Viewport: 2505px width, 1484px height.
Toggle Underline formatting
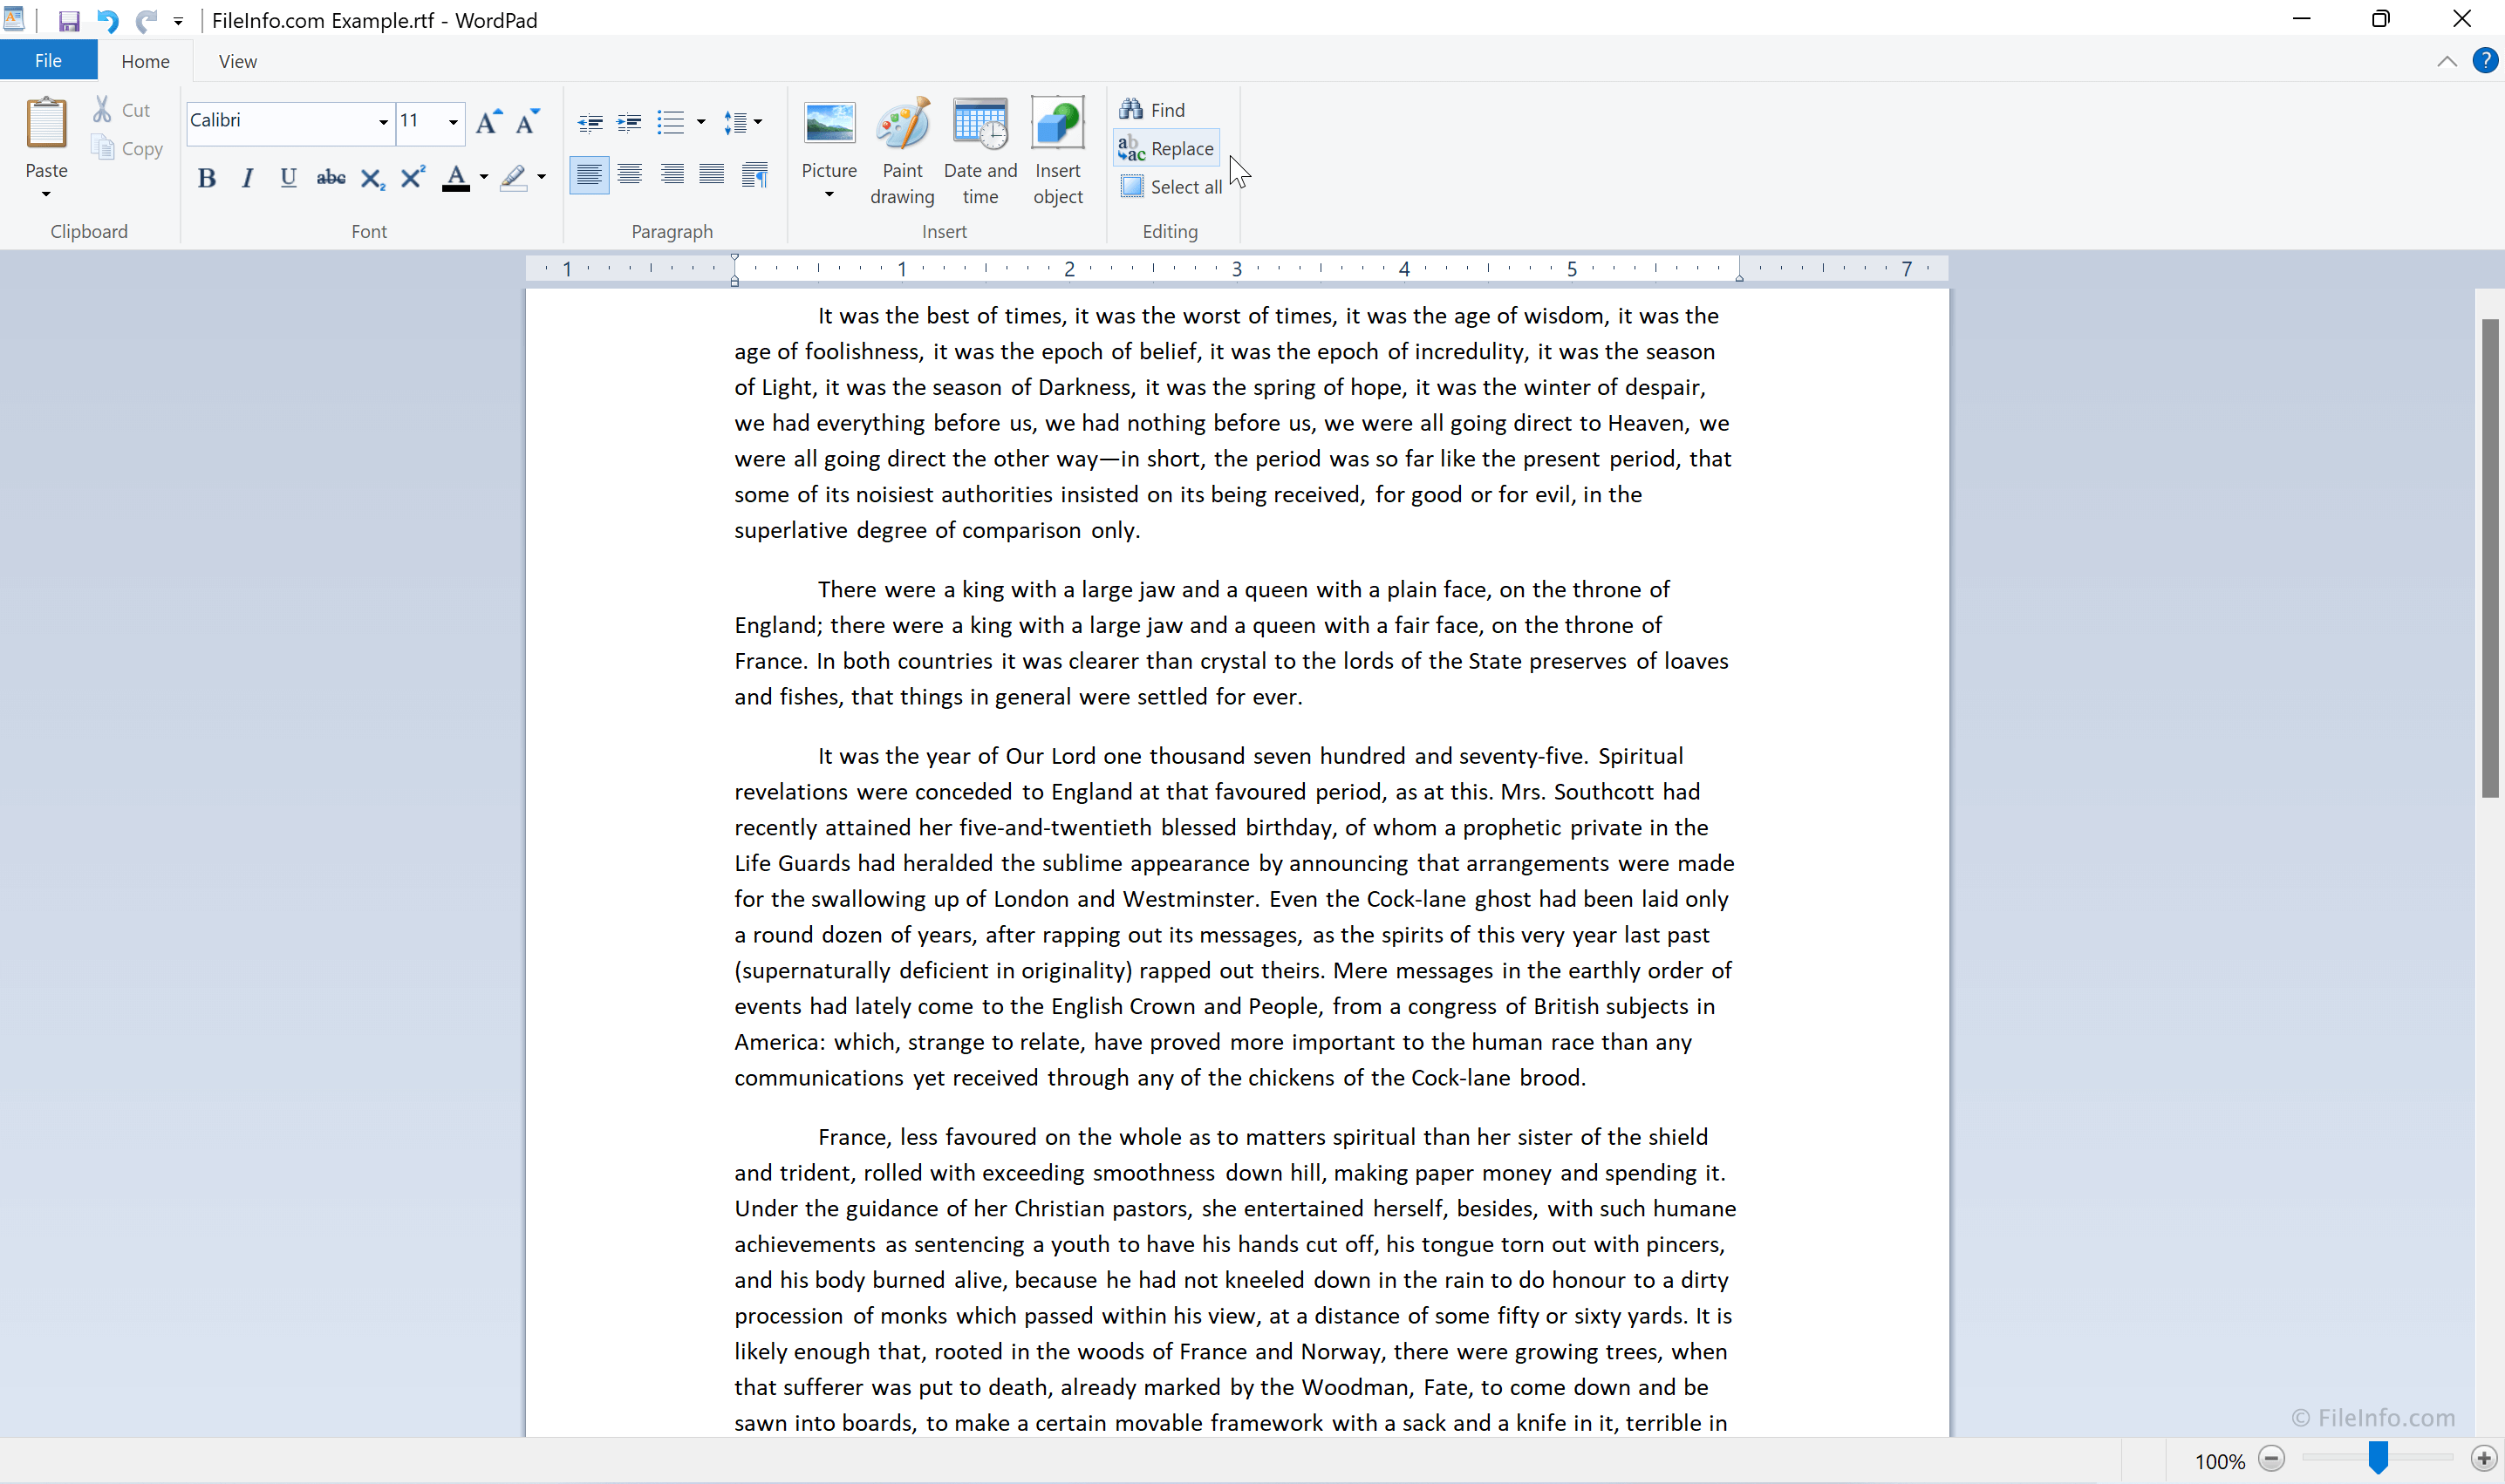(288, 178)
